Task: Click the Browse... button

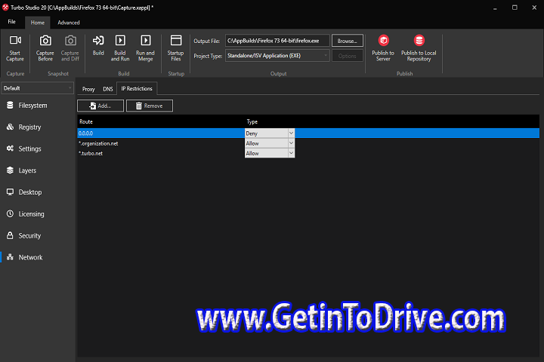Action: (348, 41)
